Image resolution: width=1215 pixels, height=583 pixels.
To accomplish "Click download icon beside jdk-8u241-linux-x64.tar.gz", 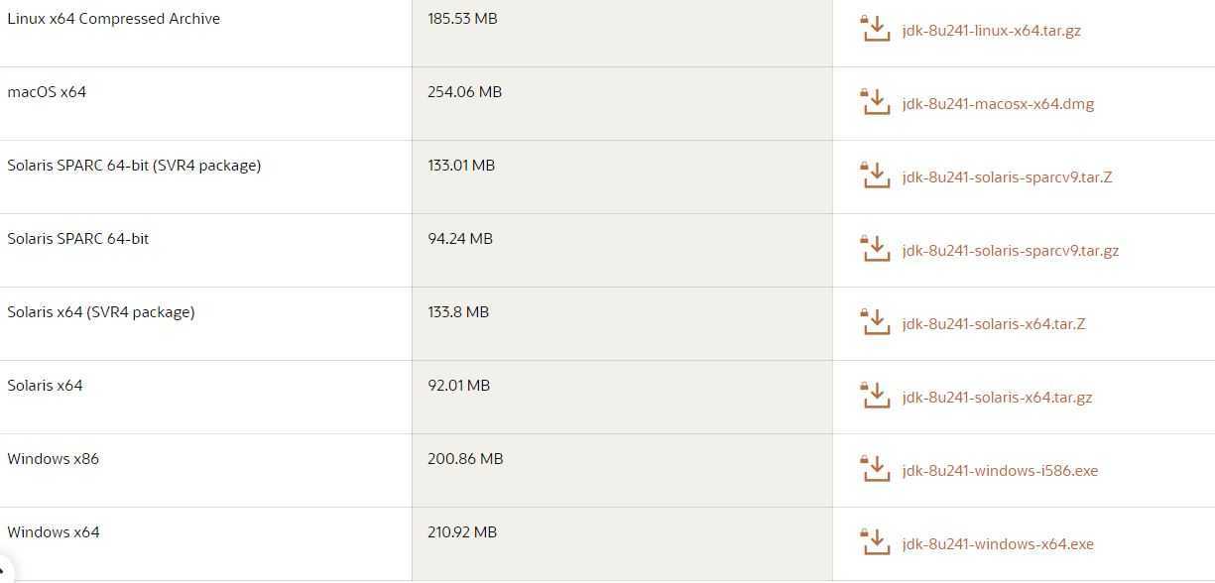I will pos(875,29).
